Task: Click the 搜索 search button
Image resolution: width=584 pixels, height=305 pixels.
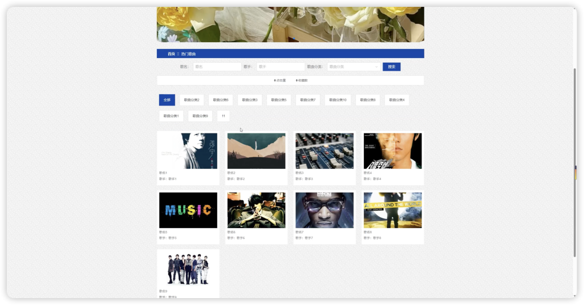Action: 391,67
